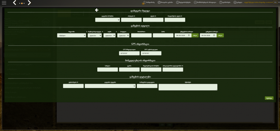Focus the registration number field after გვარი
Image resolution: width=280 pixels, height=131 pixels.
coord(151,70)
